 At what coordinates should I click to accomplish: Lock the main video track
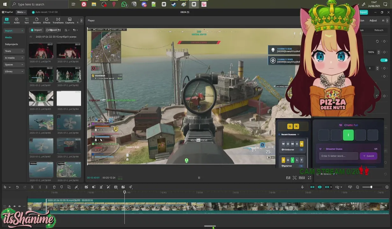(x=10, y=206)
